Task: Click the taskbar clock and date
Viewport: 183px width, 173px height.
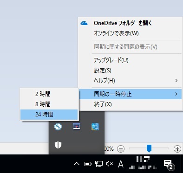Action: (x=143, y=163)
